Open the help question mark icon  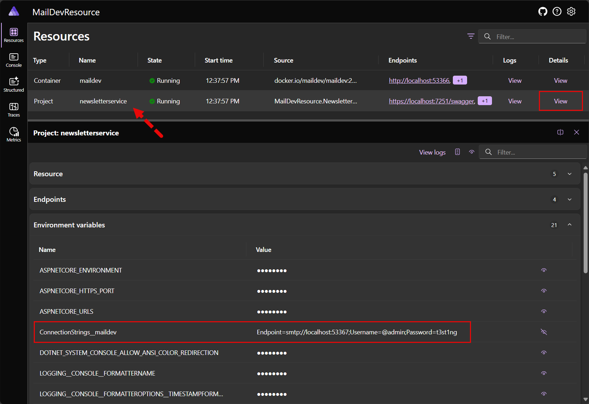557,12
